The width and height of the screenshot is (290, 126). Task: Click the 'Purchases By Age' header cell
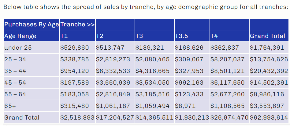pyautogui.click(x=32, y=24)
